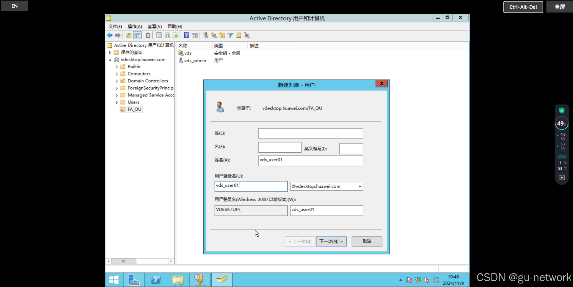Show hidden tray icons arrow
This screenshot has width=573, height=287.
point(401,280)
